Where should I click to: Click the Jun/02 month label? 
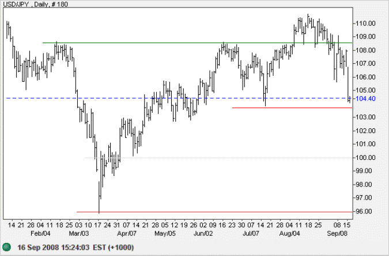[x=203, y=234]
